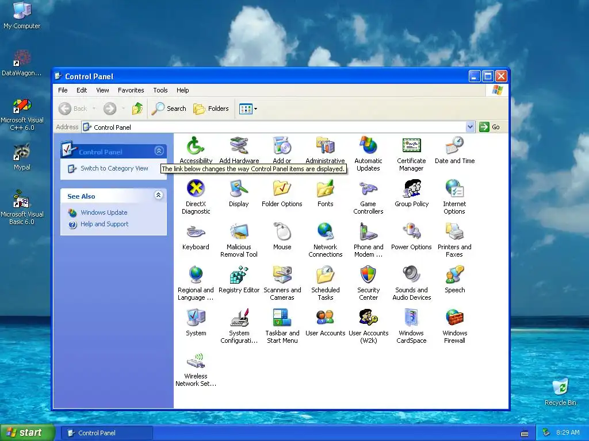Open Folder Options icon
This screenshot has height=441, width=589.
tap(282, 188)
